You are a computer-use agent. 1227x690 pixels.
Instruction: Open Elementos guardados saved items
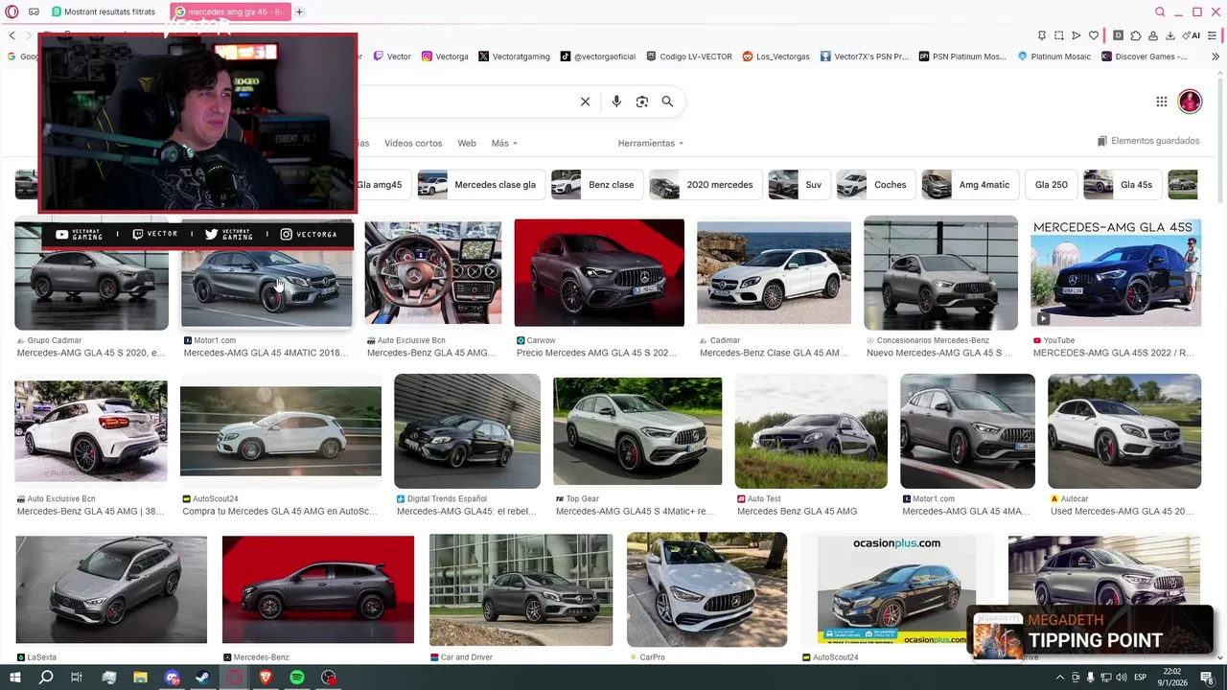point(1148,141)
